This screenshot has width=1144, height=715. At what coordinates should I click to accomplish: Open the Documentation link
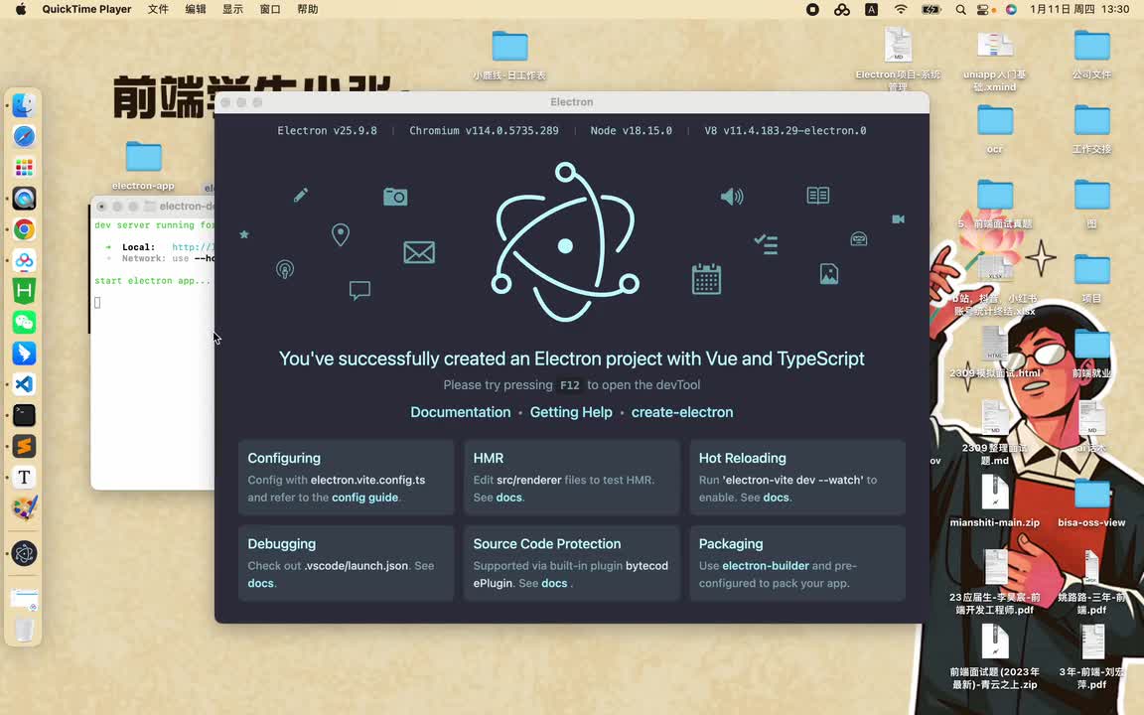coord(461,412)
